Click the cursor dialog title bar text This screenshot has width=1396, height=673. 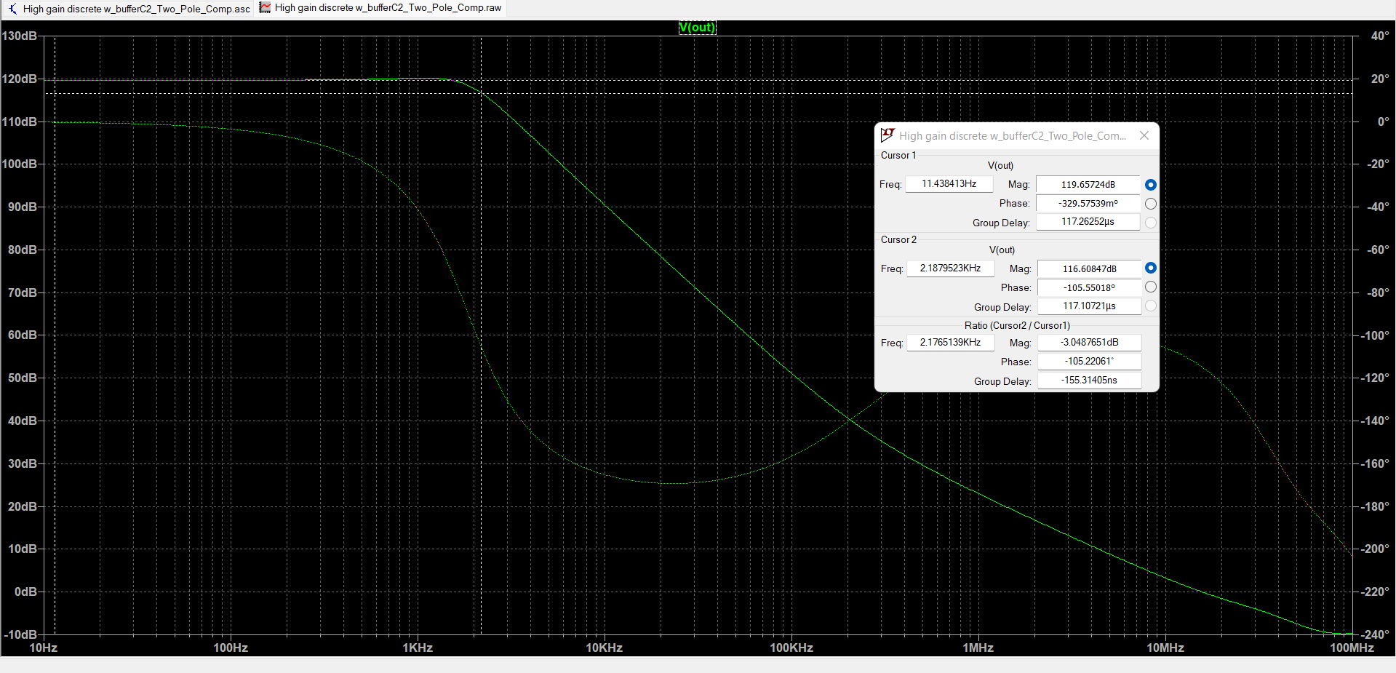click(x=1012, y=136)
